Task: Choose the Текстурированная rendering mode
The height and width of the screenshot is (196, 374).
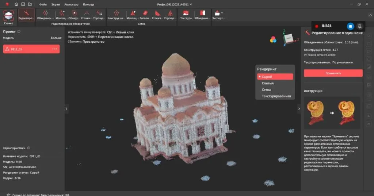Action: tap(276, 96)
